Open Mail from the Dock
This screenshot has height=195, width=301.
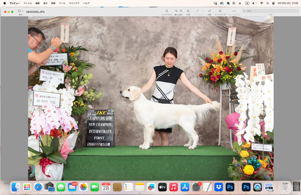(72, 187)
